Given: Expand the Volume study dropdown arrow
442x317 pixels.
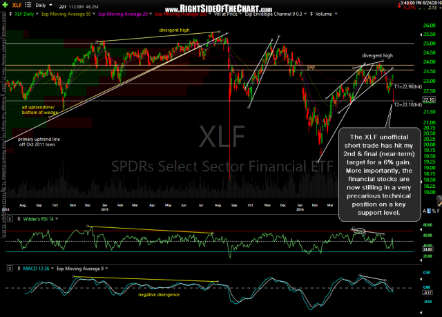Looking at the screenshot, I should click(336, 14).
